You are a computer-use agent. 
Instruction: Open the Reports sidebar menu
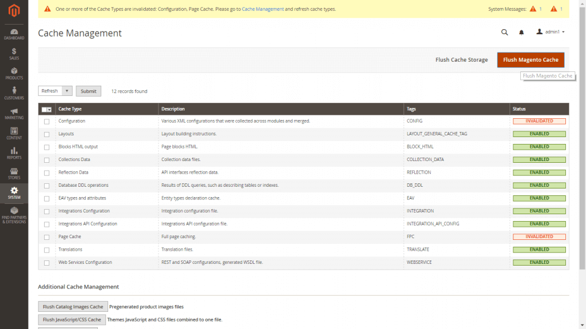[14, 153]
